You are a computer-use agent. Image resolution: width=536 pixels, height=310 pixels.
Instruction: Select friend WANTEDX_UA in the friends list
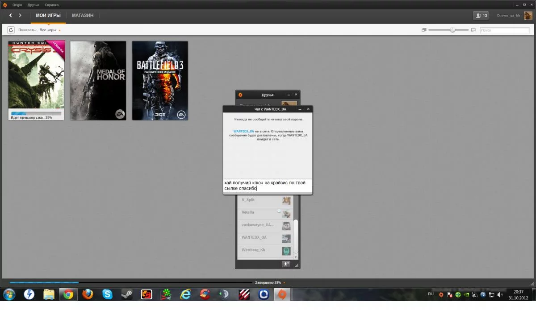(264, 237)
